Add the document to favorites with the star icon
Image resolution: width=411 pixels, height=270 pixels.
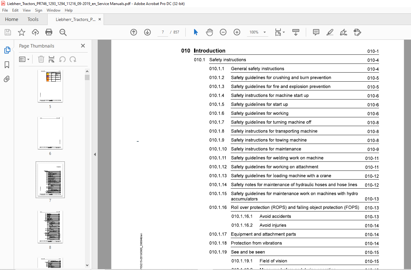click(x=22, y=32)
